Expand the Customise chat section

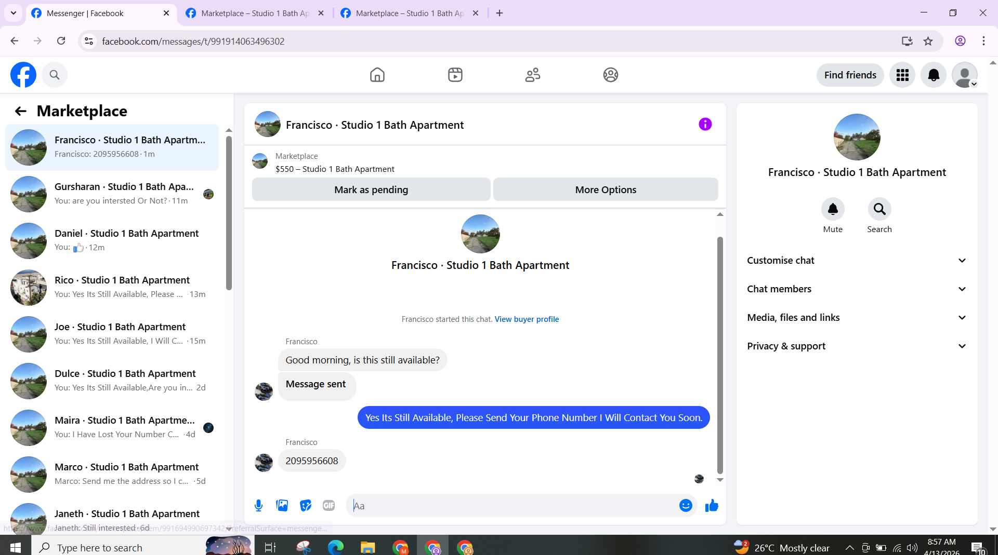[857, 261]
